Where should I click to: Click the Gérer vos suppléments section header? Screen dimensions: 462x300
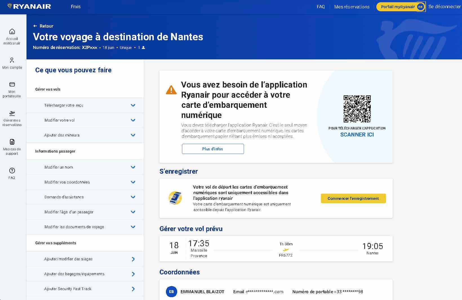(56, 243)
